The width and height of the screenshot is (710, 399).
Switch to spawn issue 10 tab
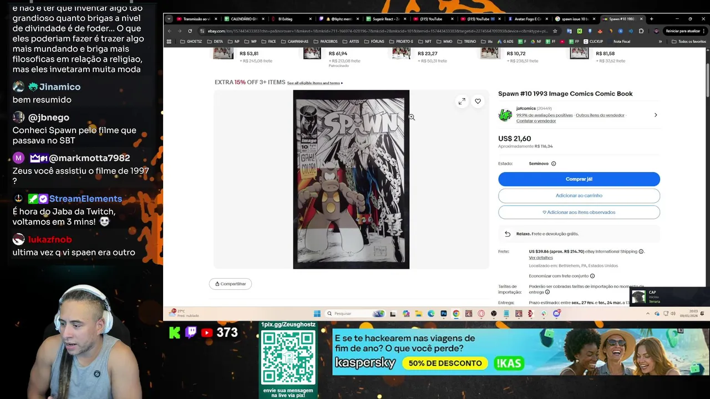575,19
